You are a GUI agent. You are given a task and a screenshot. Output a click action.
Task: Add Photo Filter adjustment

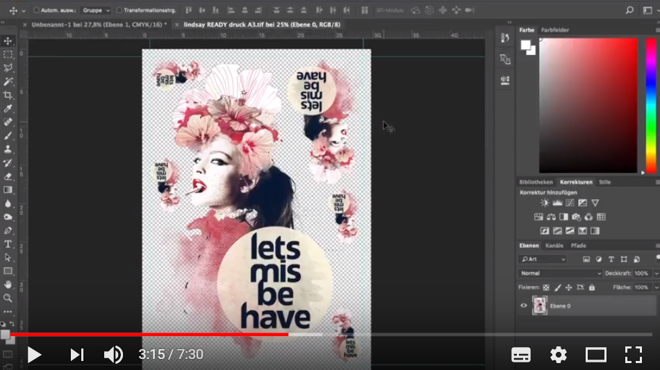pyautogui.click(x=576, y=217)
